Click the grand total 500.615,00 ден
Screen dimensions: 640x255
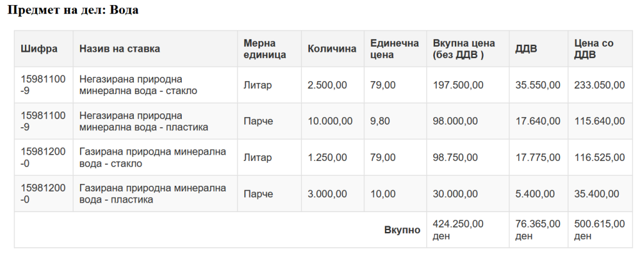pos(599,229)
